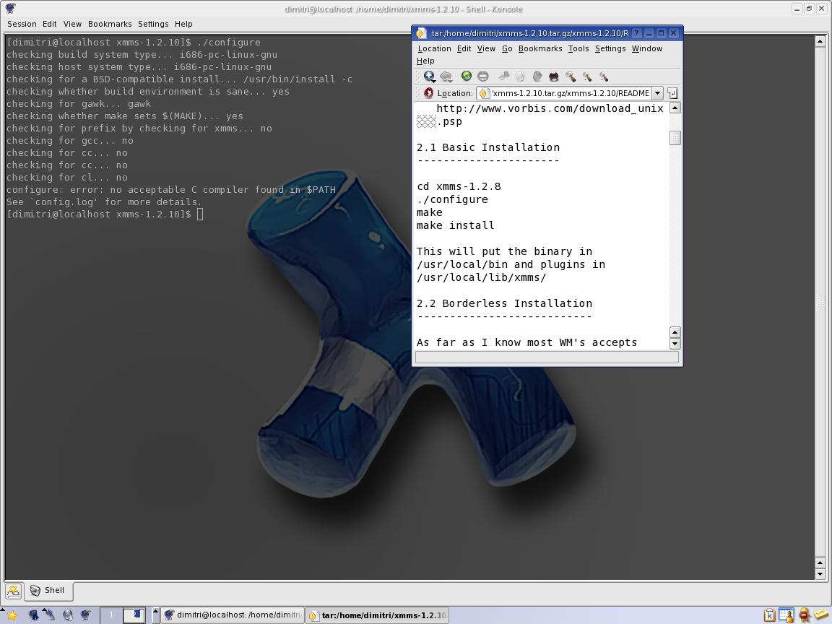Click the wrench tools launcher on the panel
Image resolution: width=832 pixels, height=624 pixels.
[51, 615]
